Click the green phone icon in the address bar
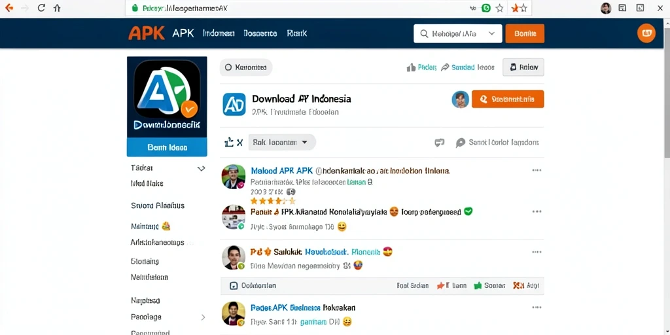This screenshot has width=670, height=335. tap(486, 8)
